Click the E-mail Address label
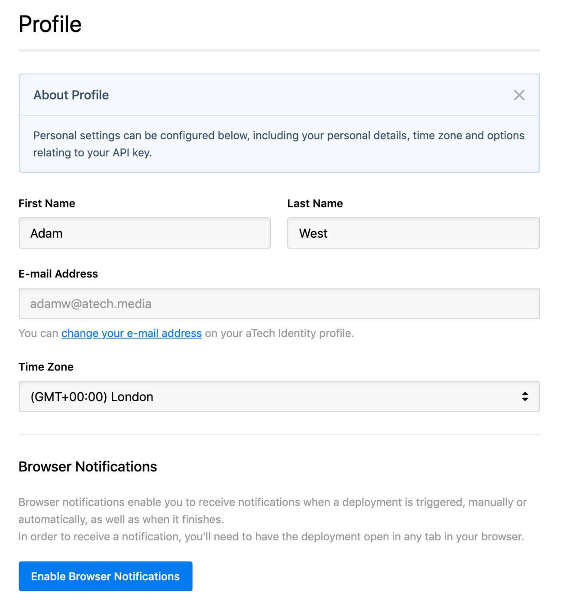The width and height of the screenshot is (576, 606). [58, 274]
